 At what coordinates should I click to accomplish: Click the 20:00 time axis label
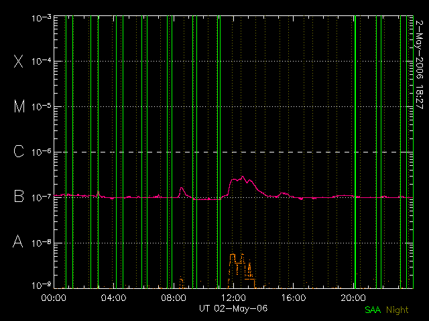point(353,298)
